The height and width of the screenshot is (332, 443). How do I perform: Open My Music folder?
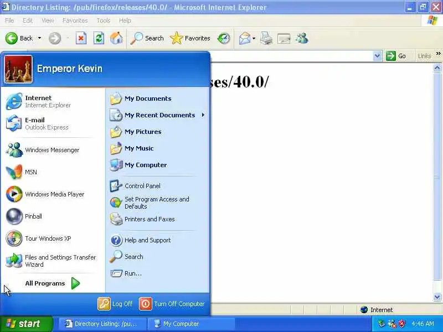coord(158,148)
